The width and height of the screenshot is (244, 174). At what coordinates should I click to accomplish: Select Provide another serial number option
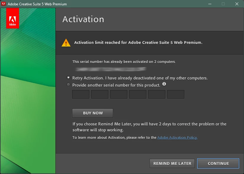tap(68, 85)
